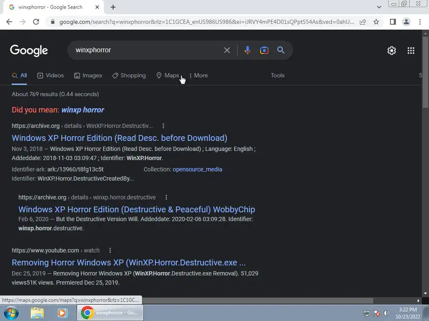Screen dimensions: 429x321
Task: Click the https://www.youtube.com watch URL text
Action: click(x=56, y=250)
